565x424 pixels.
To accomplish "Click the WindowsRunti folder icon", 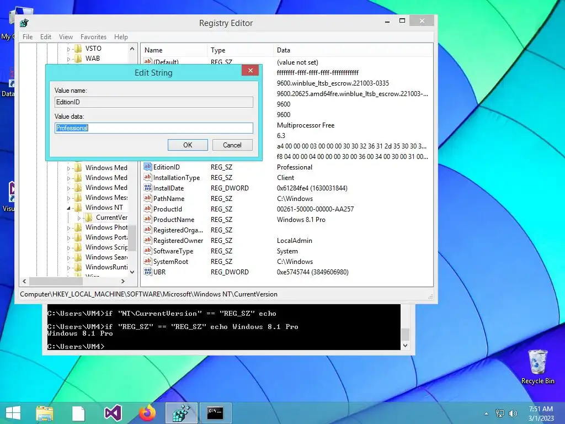I will pyautogui.click(x=78, y=267).
